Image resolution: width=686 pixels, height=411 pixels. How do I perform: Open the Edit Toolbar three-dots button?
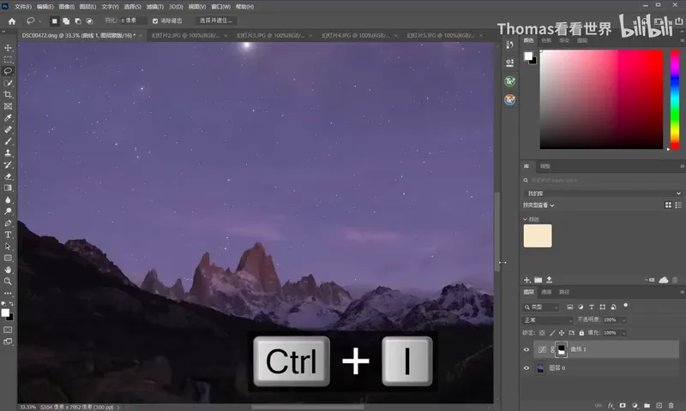(8, 294)
